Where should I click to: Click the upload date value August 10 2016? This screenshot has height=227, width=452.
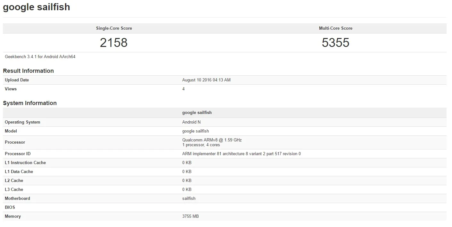coord(206,80)
